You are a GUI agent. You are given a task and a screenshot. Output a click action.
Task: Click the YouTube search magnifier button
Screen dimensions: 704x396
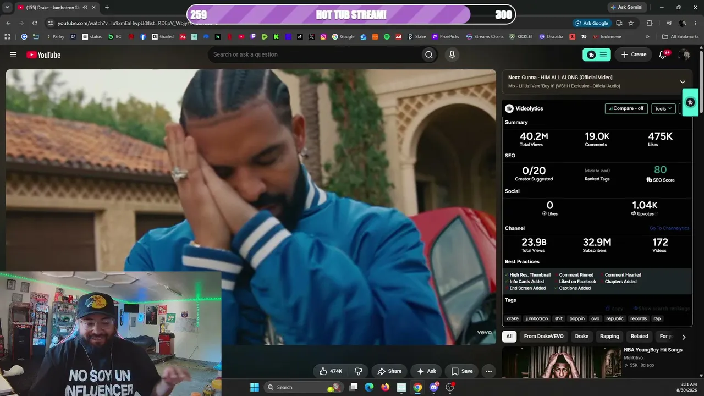(429, 54)
